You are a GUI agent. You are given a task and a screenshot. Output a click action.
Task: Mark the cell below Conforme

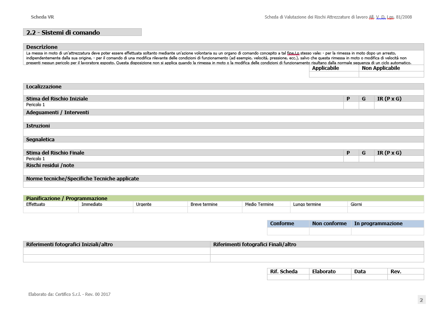point(288,231)
